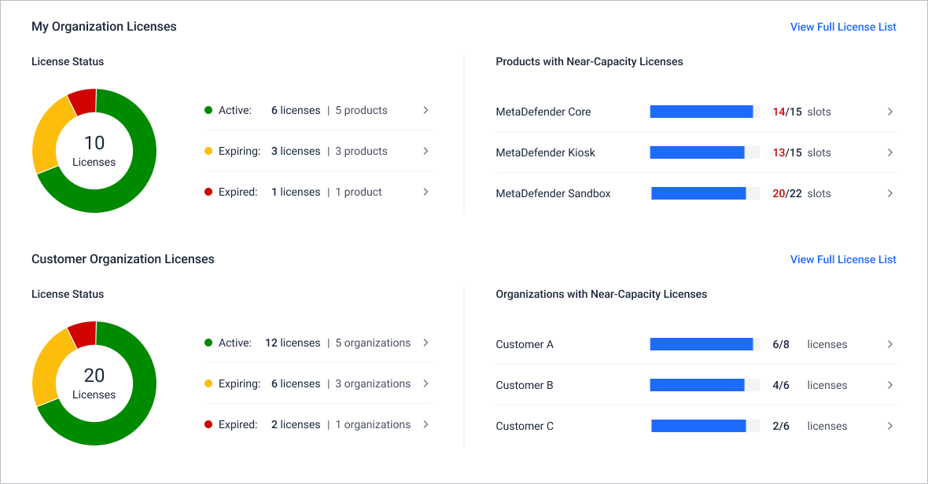Click the MetaDefender Core capacity bar
The height and width of the screenshot is (484, 928).
pos(705,112)
